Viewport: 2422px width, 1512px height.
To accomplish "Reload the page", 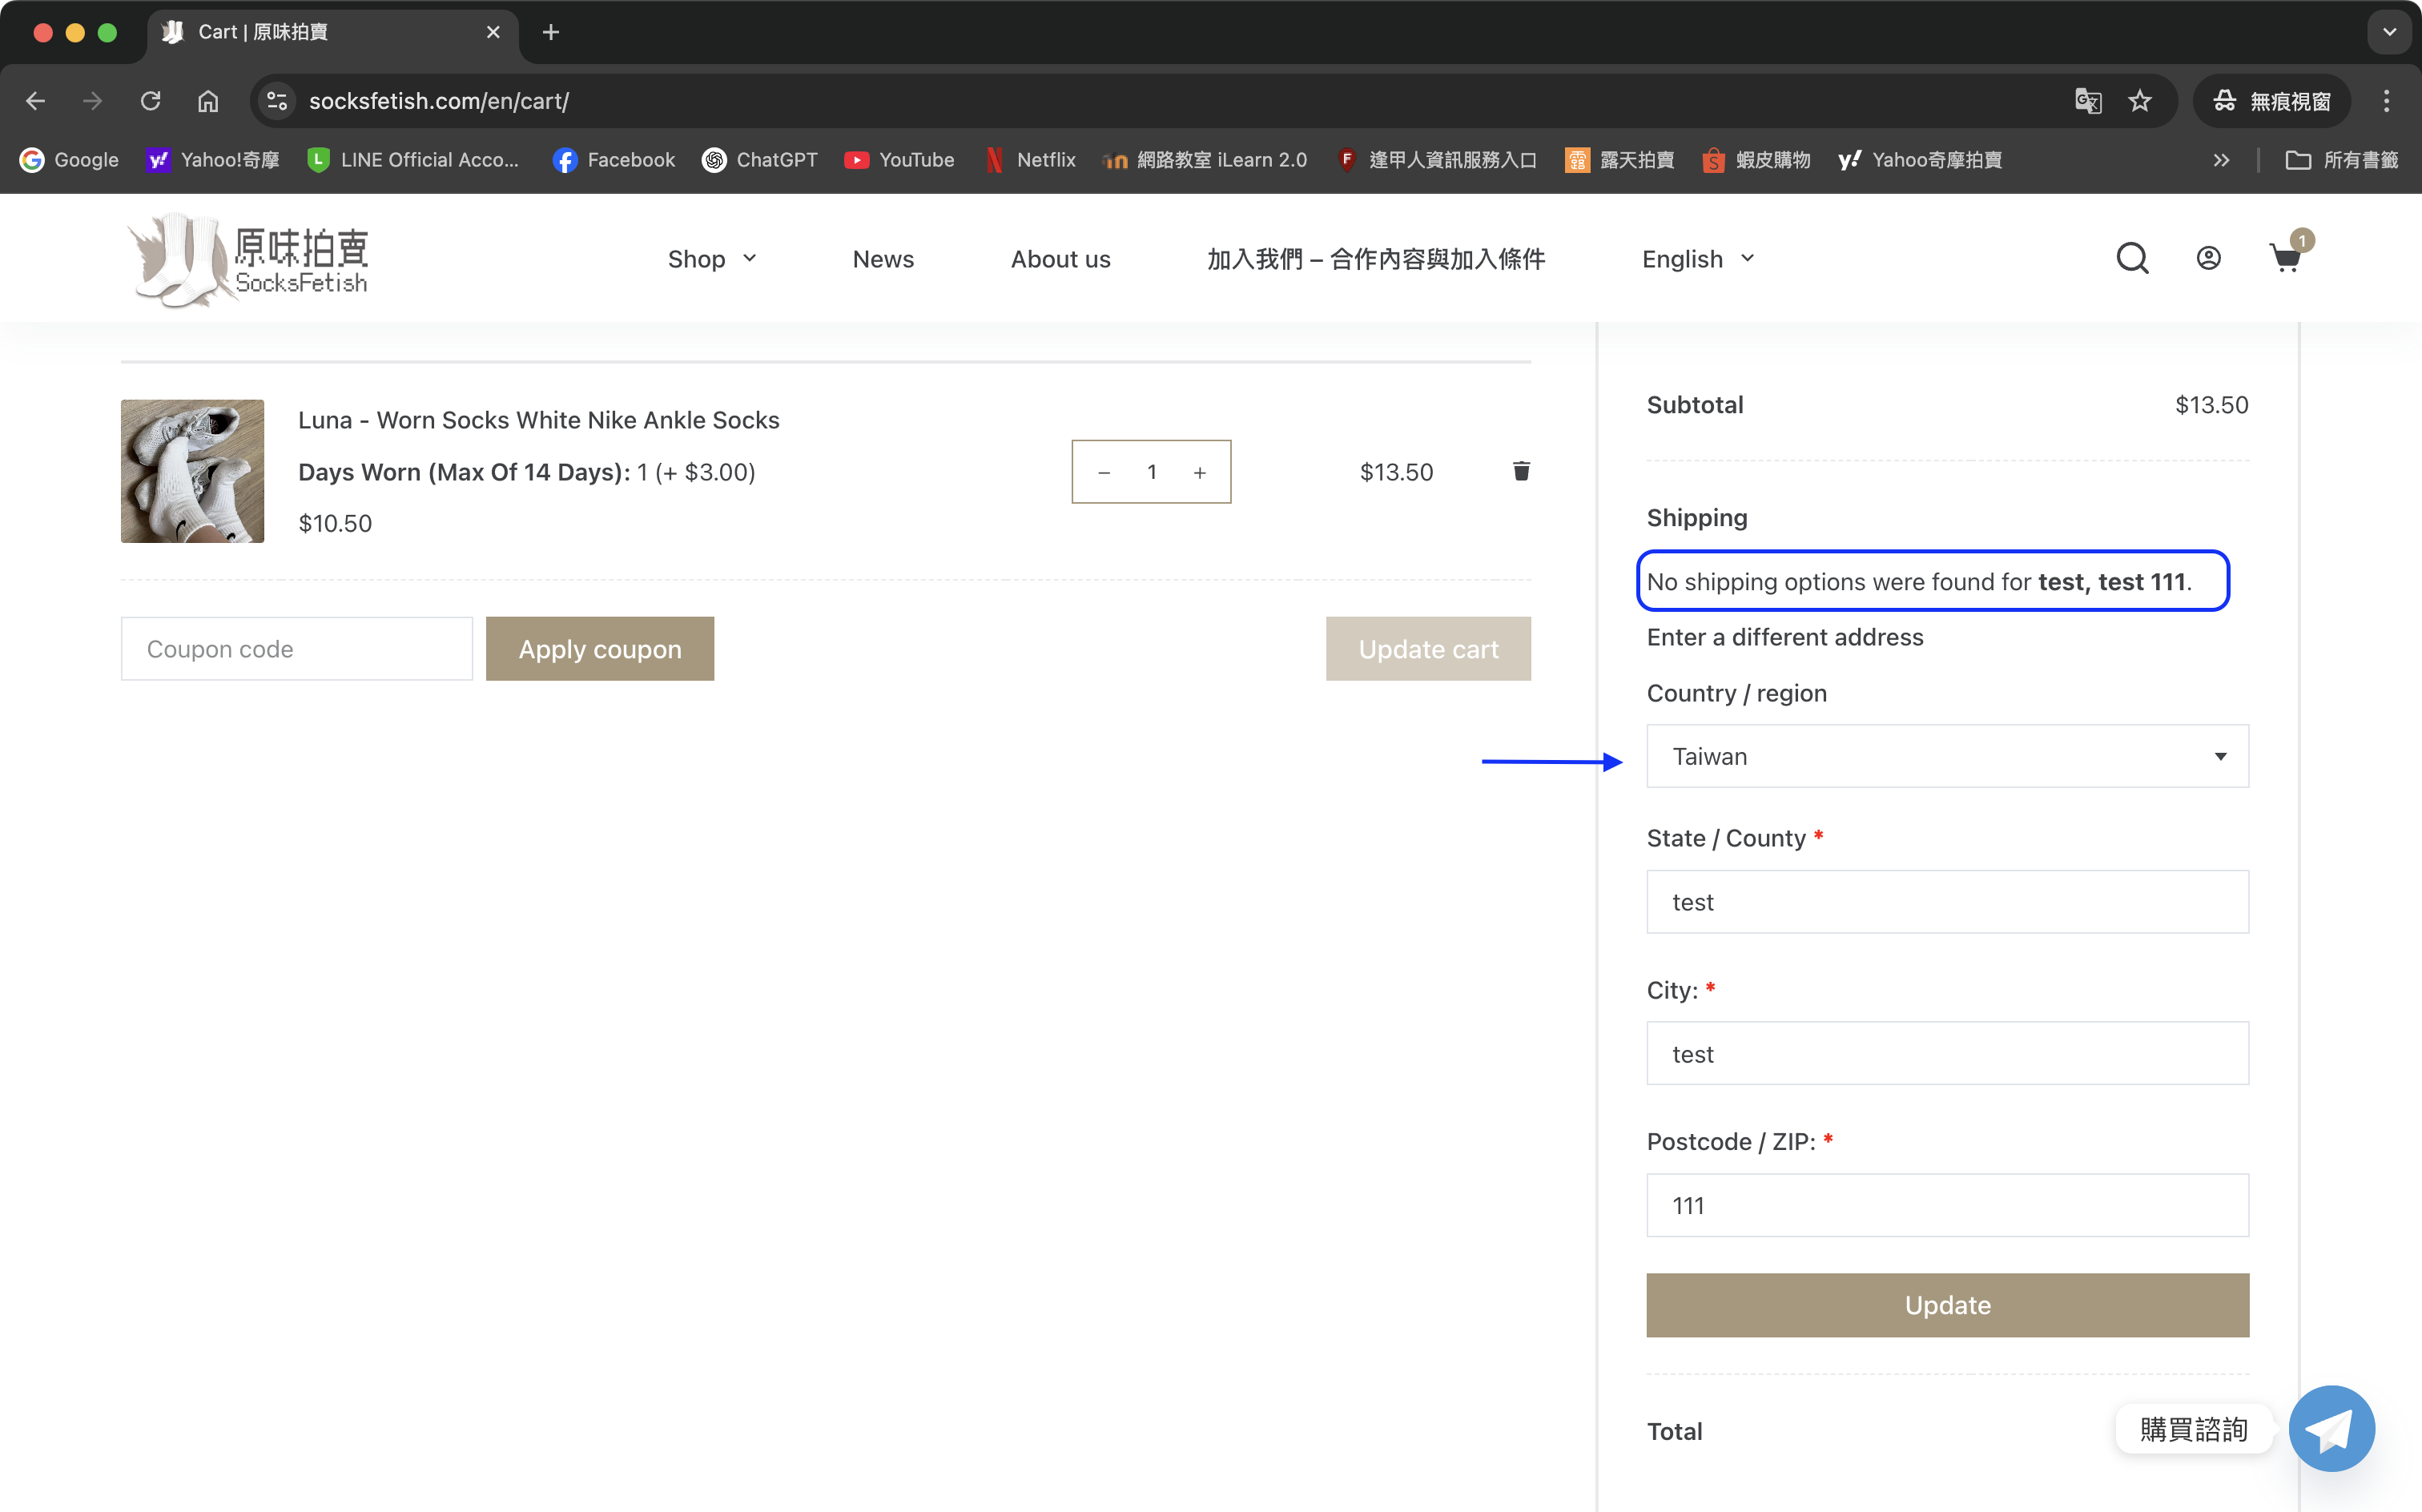I will coord(150,101).
